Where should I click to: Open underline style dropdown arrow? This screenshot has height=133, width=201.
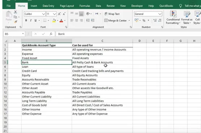[x=39, y=20]
